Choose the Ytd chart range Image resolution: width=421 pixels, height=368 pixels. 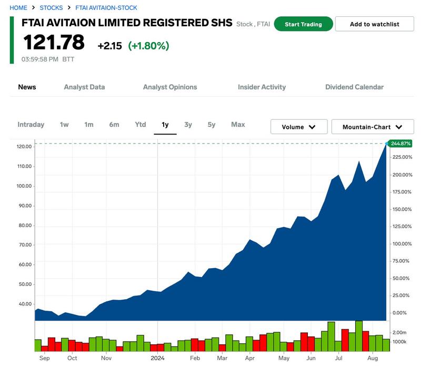(141, 125)
